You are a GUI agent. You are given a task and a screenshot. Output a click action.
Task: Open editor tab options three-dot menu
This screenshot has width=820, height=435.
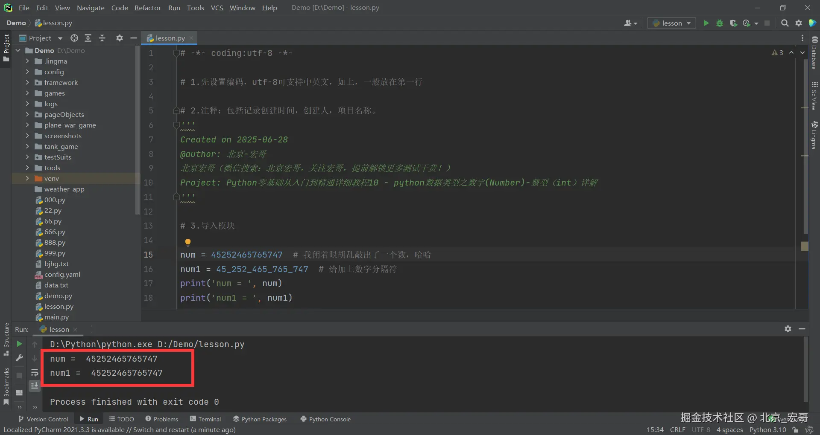802,38
